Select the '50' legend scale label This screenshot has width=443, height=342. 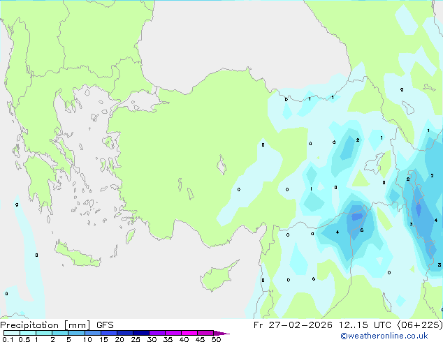(x=216, y=339)
